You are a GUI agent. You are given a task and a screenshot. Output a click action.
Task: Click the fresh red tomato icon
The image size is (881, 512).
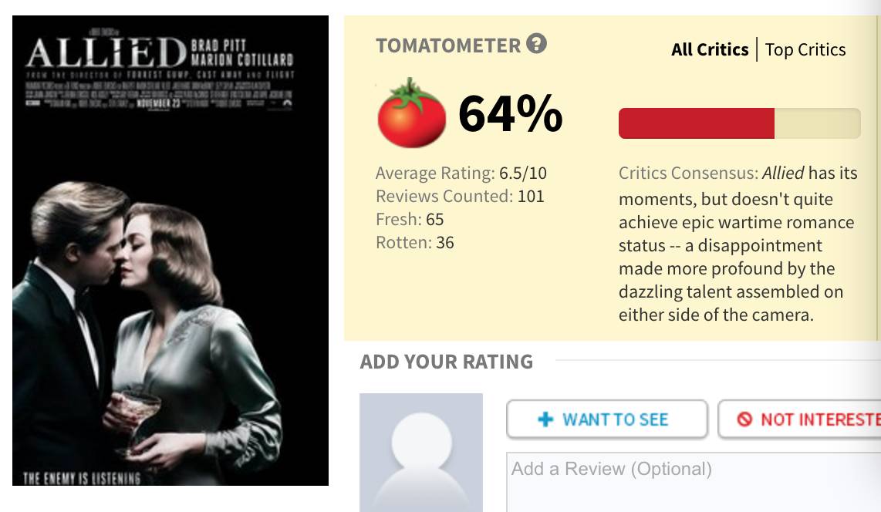tap(411, 113)
